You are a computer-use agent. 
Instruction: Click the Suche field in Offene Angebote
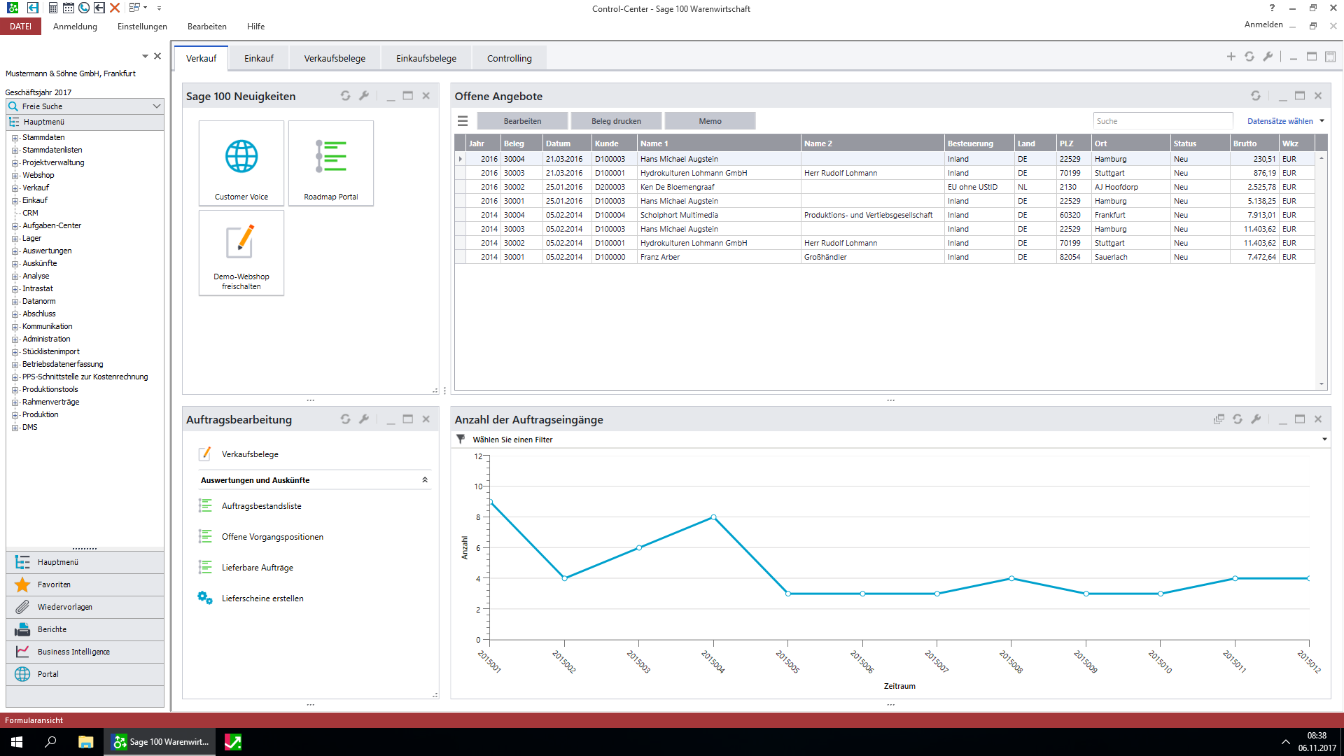pyautogui.click(x=1162, y=121)
